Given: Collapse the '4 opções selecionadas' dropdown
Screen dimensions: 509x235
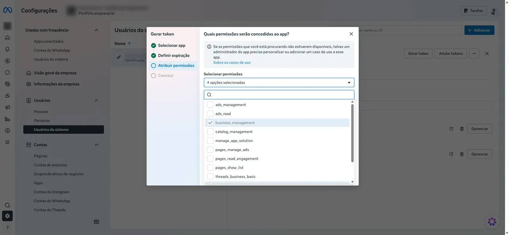Looking at the screenshot, I should coord(279,82).
